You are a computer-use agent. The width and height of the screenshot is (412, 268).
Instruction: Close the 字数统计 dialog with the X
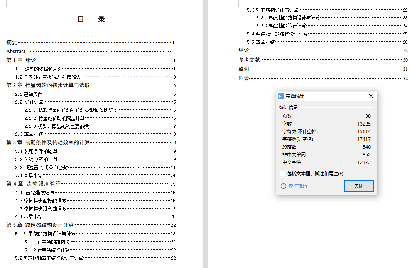point(371,96)
